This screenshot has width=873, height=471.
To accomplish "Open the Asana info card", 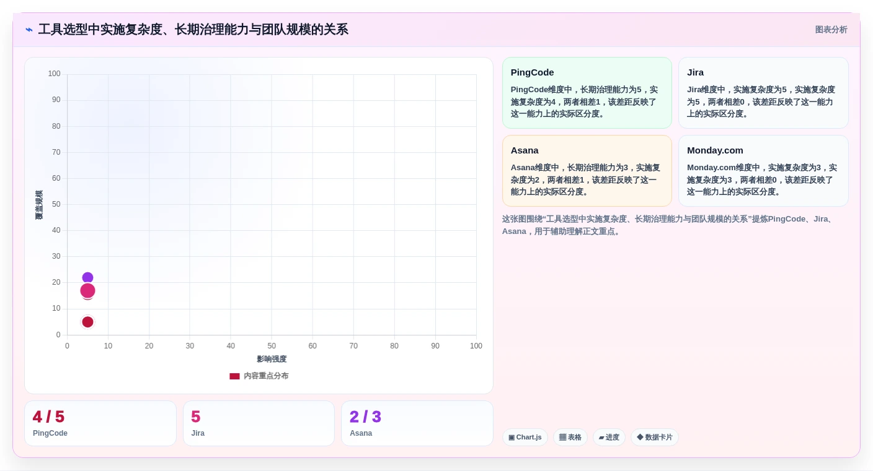I will point(587,171).
